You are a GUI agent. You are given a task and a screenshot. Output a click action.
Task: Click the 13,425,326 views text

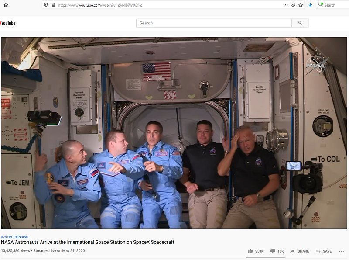click(15, 250)
